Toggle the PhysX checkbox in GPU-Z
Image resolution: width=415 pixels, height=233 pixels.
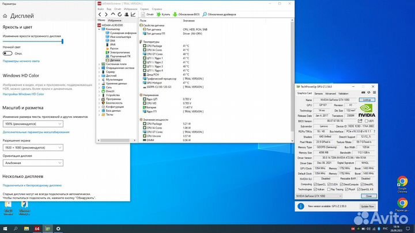tap(346, 189)
